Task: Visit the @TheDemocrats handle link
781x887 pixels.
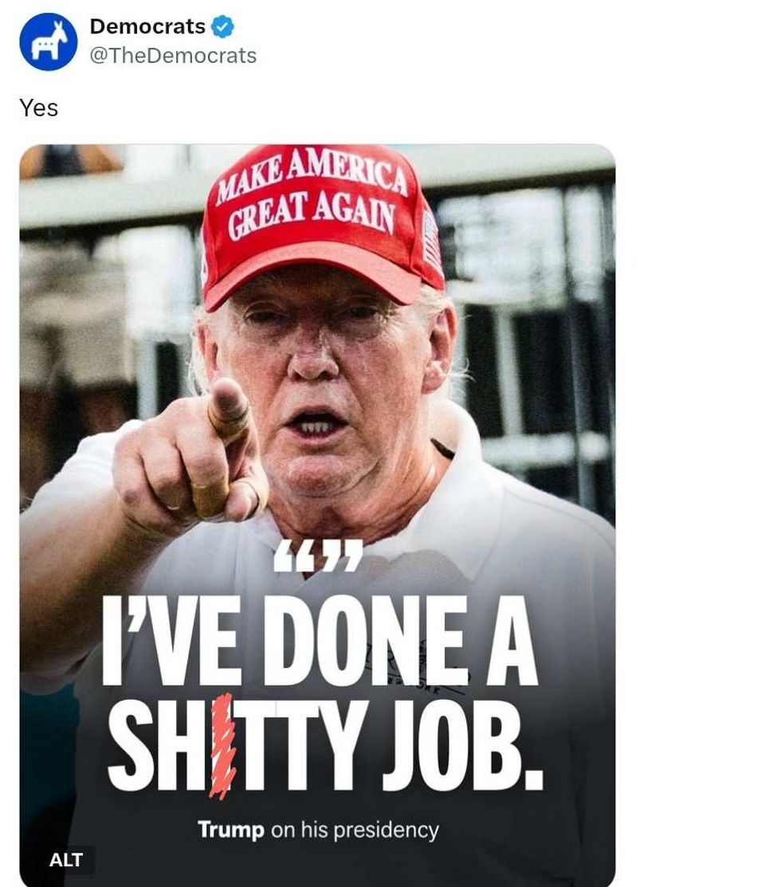Action: point(173,56)
